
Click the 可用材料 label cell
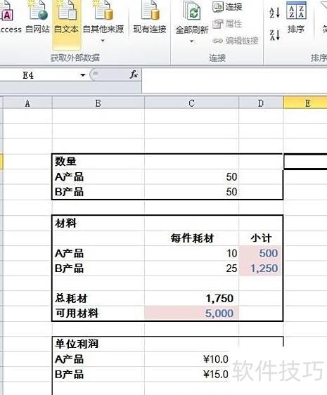[x=98, y=313]
